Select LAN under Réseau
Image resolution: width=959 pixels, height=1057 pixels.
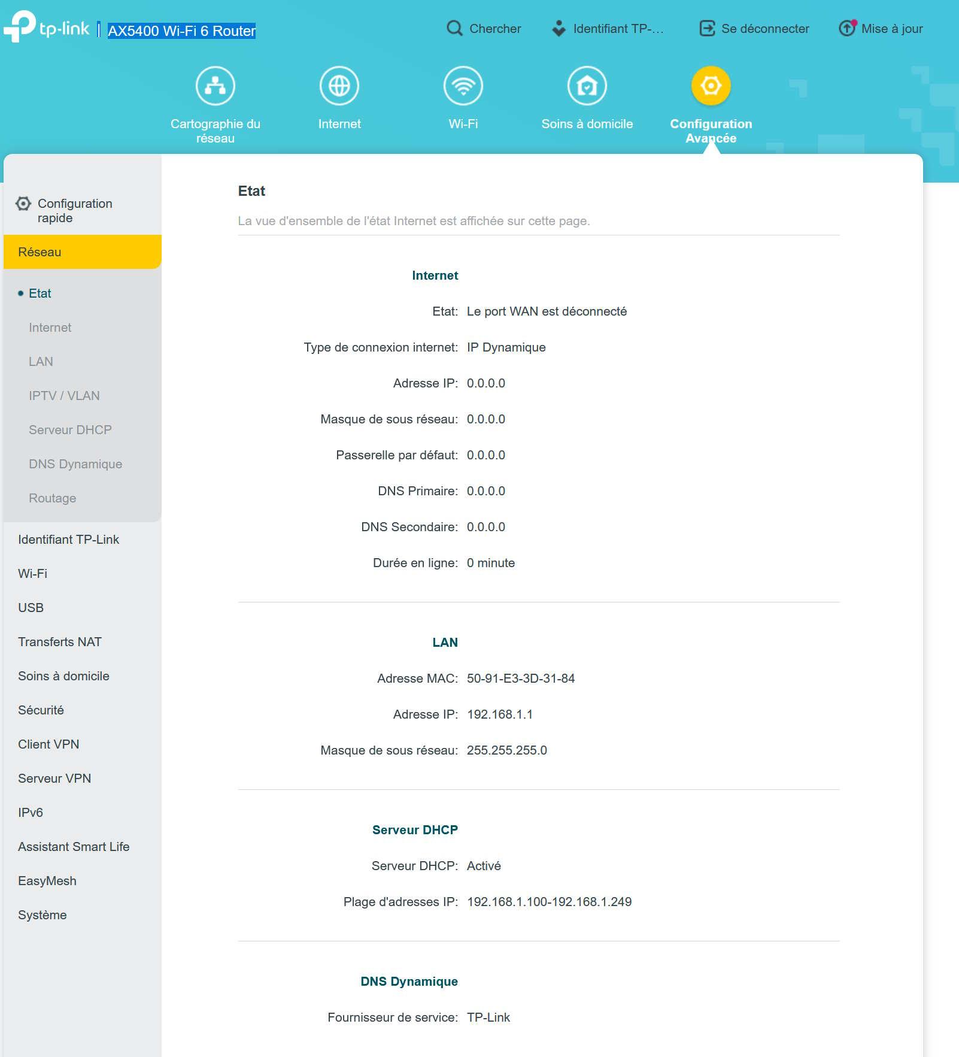click(41, 362)
